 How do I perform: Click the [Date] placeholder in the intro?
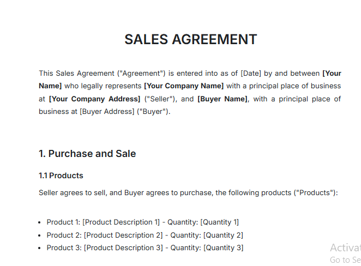pyautogui.click(x=250, y=73)
